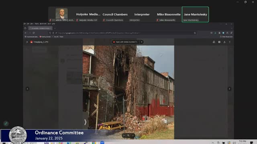
Task: Select the open Firefox browser tab
Action: click(40, 28)
